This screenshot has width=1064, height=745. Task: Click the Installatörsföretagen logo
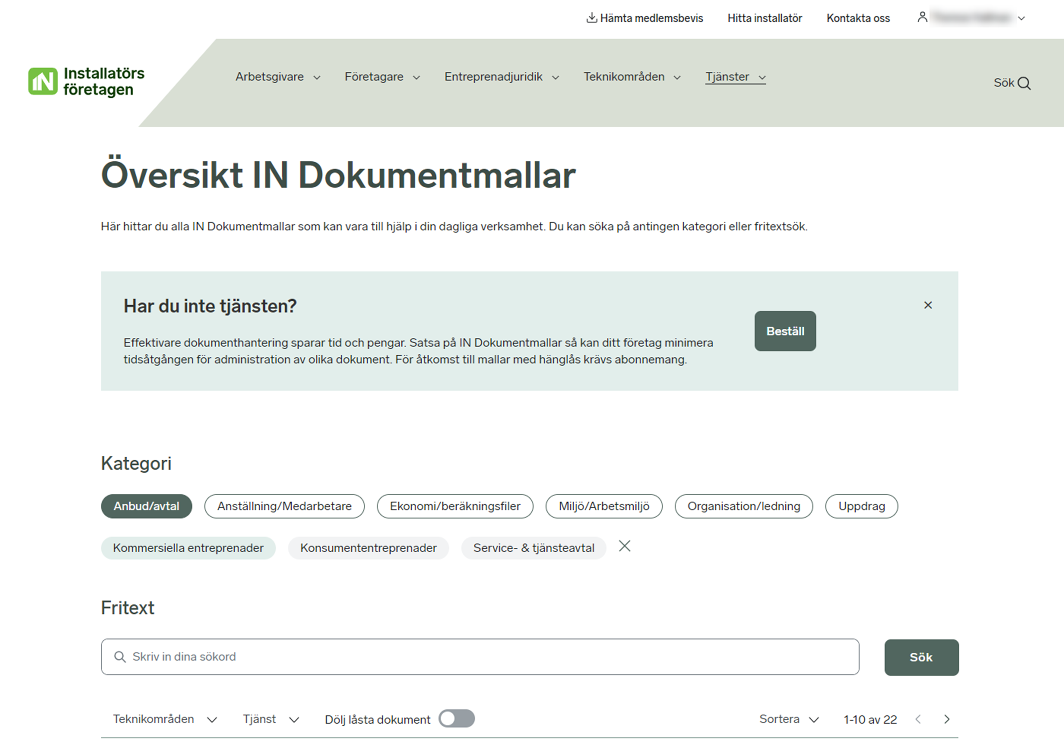coord(87,81)
